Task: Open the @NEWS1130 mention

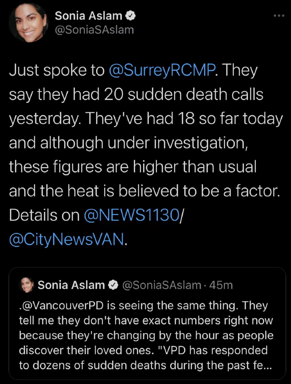Action: pyautogui.click(x=132, y=216)
